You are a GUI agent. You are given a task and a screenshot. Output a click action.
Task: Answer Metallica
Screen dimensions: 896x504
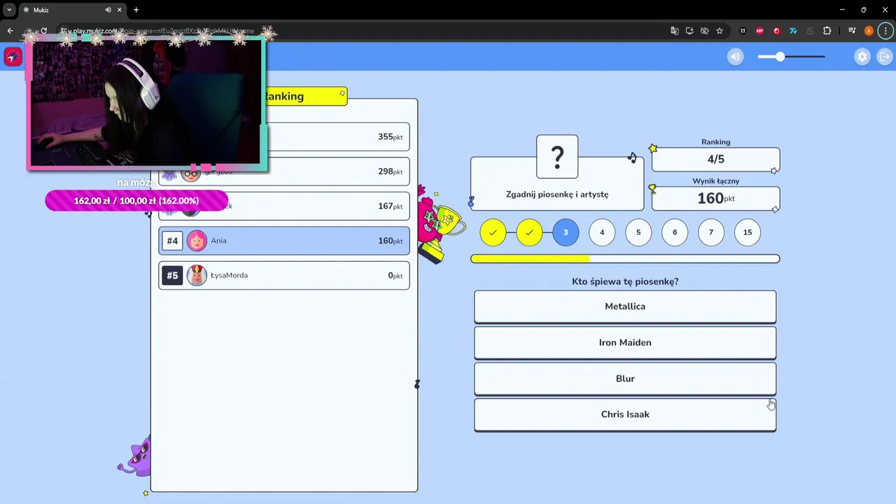pos(625,307)
